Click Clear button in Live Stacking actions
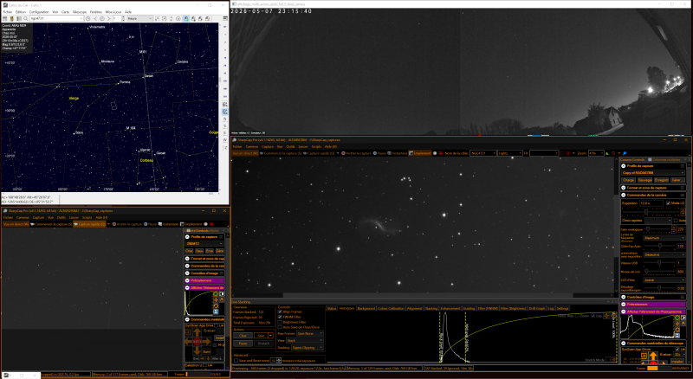Screen dimensions: 693x379 tap(243, 335)
